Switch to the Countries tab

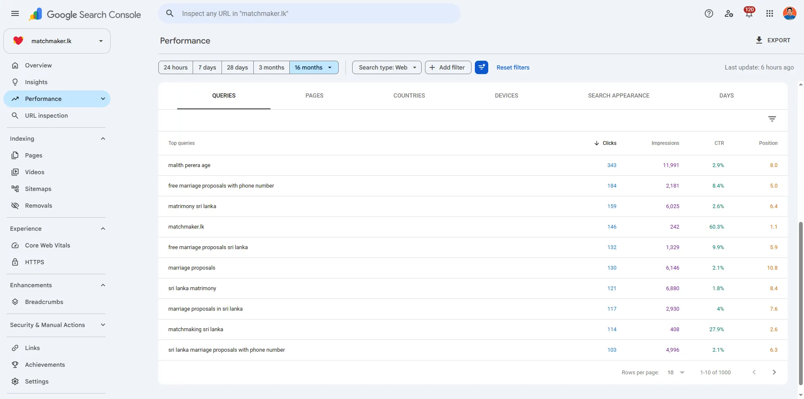click(x=409, y=95)
